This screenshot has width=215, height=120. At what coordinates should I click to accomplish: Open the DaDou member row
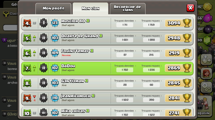tap(107, 68)
